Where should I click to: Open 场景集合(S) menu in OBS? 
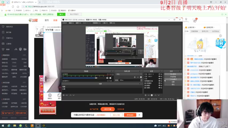pos(97,23)
